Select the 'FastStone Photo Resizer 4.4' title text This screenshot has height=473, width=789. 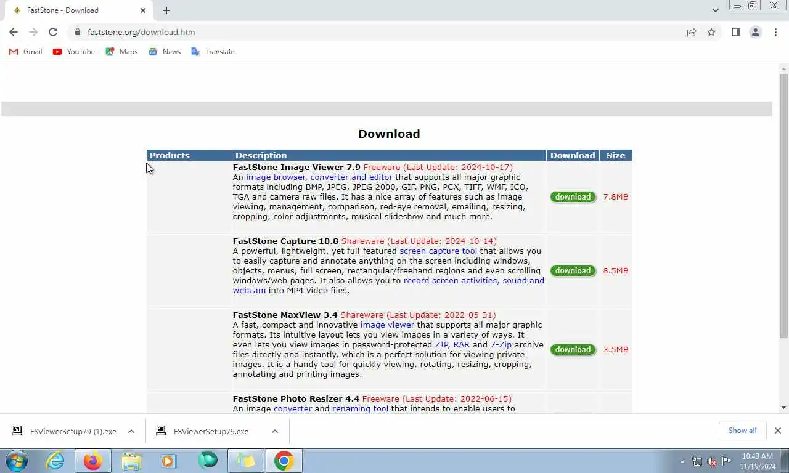click(x=296, y=398)
